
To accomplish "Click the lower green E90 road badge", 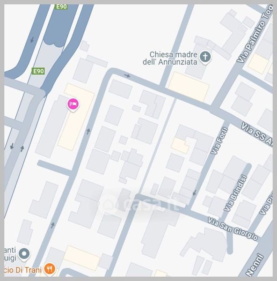I will coord(38,71).
